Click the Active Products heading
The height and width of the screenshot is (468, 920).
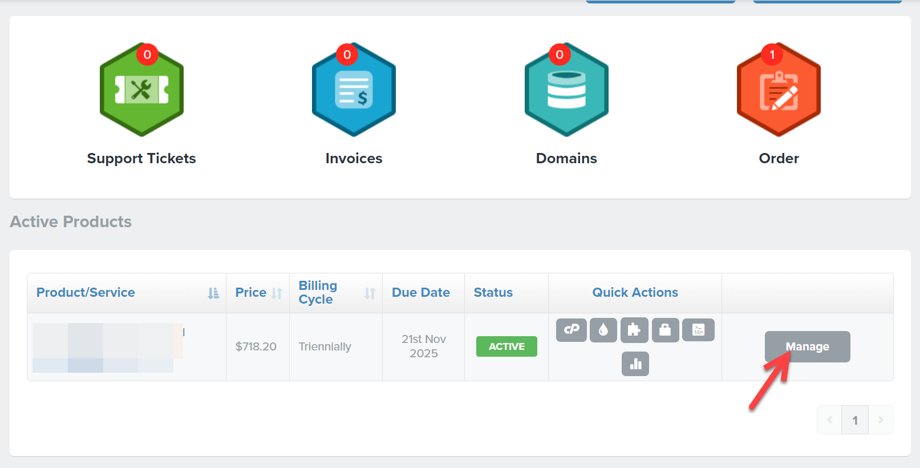pyautogui.click(x=71, y=222)
